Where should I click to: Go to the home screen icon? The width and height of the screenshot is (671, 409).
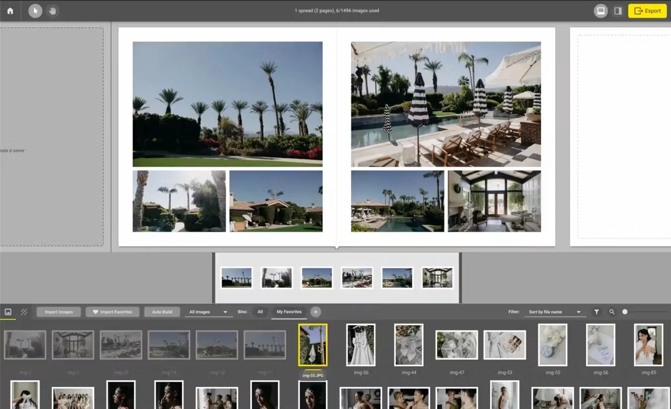pyautogui.click(x=10, y=10)
